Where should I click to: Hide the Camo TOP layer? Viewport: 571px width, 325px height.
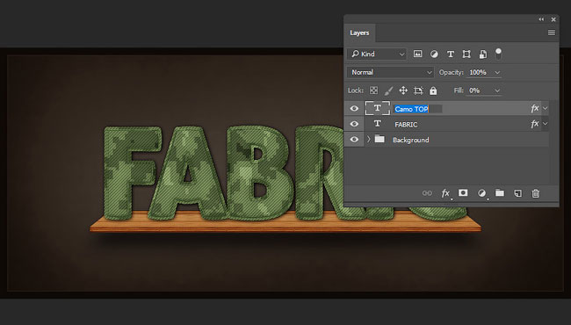[354, 108]
